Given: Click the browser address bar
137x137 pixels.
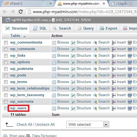Looking at the screenshot, I should click(81, 12).
